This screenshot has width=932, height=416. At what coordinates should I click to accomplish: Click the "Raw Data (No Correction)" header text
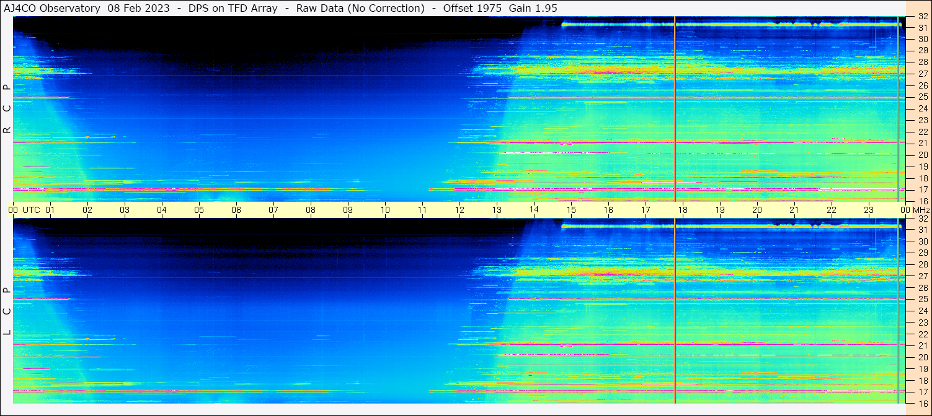tap(360, 8)
